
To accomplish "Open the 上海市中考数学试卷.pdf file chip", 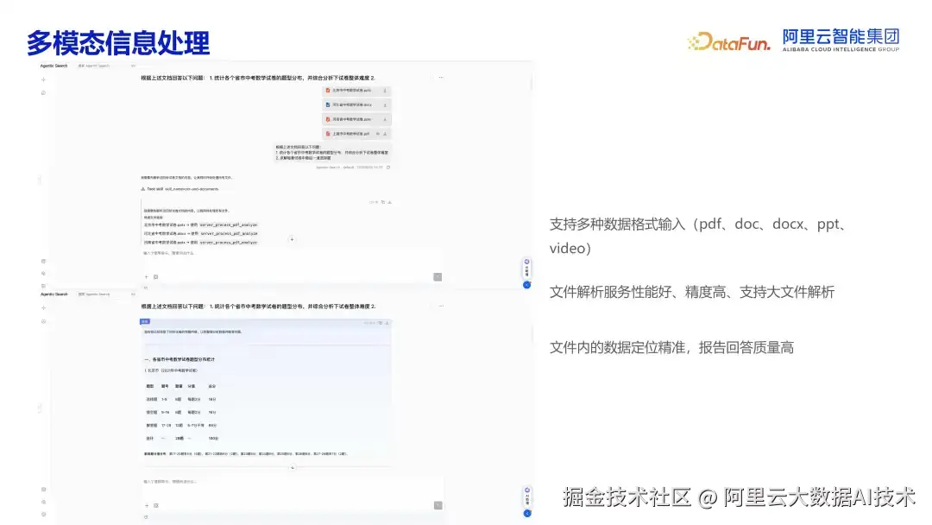I will pos(356,134).
